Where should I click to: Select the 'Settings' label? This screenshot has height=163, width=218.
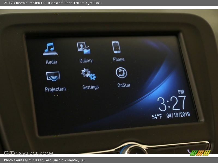(91, 87)
